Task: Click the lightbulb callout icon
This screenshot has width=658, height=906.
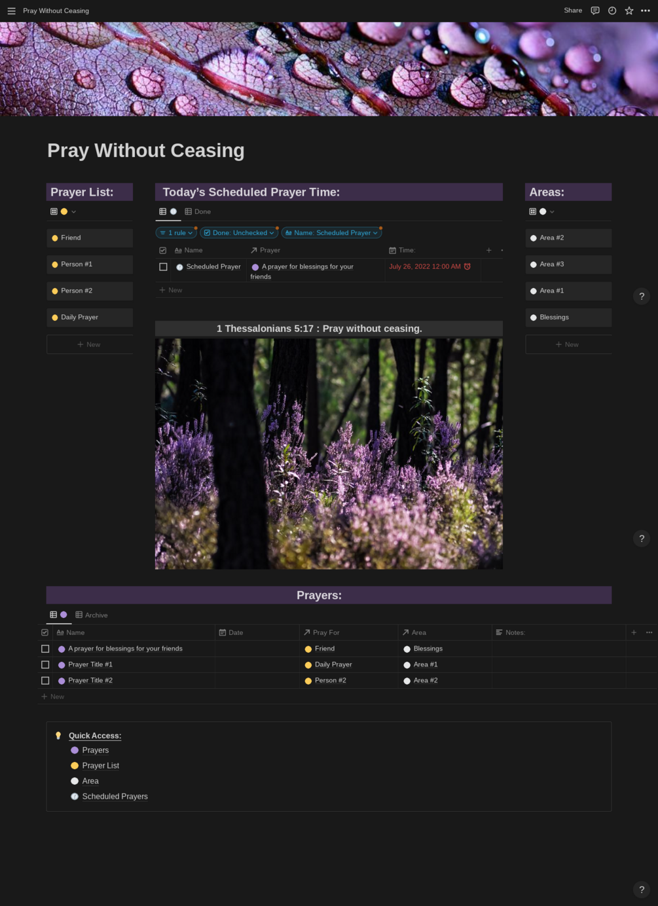Action: (58, 736)
